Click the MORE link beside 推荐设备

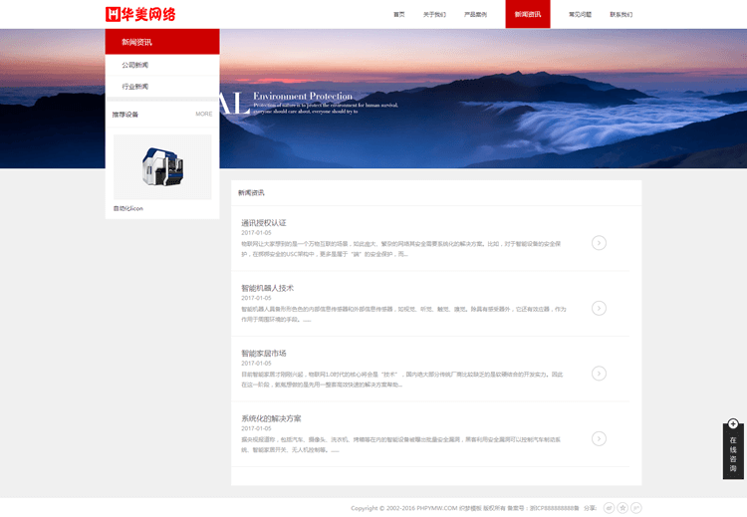pyautogui.click(x=204, y=114)
